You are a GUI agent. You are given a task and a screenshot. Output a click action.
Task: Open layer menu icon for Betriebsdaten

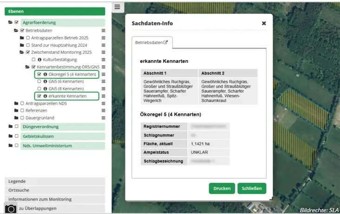click(x=104, y=30)
